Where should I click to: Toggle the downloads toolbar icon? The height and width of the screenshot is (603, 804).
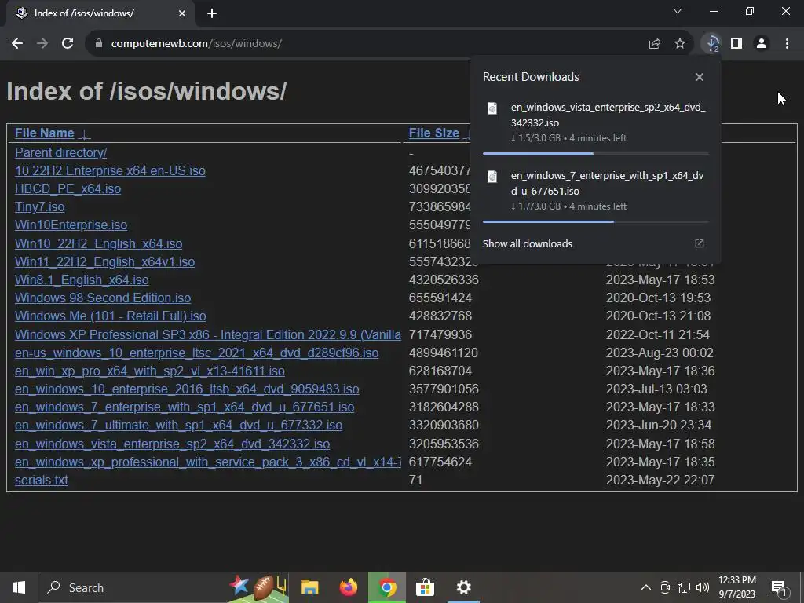click(x=711, y=44)
